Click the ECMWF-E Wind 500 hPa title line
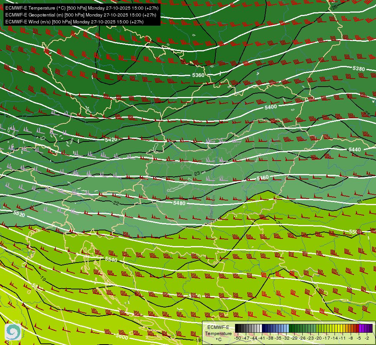376x345 pixels. click(x=75, y=22)
